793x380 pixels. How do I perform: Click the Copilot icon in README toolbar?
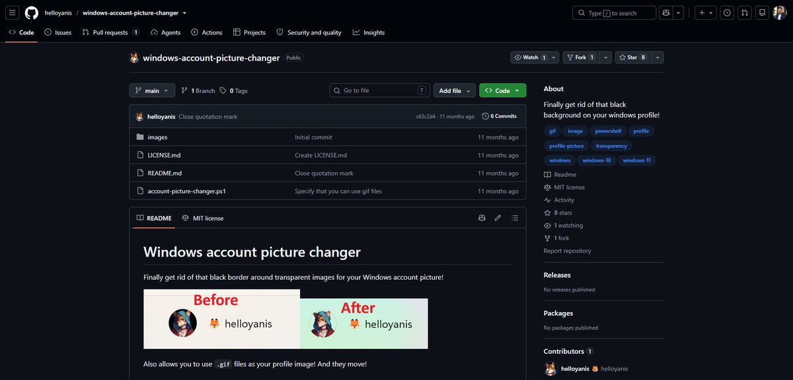(x=482, y=218)
